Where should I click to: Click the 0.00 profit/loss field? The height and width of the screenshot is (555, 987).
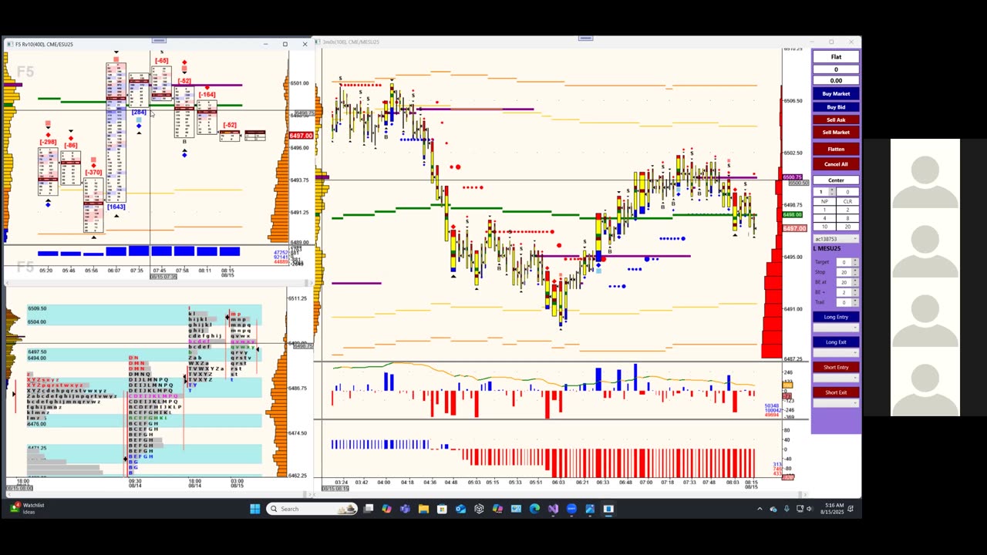836,80
